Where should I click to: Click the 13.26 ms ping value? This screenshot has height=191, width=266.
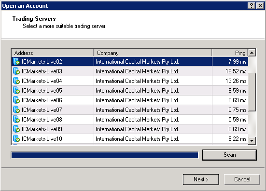point(236,81)
